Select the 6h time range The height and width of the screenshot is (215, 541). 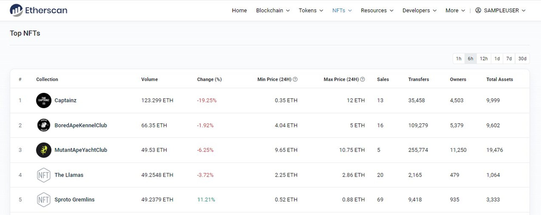[471, 59]
